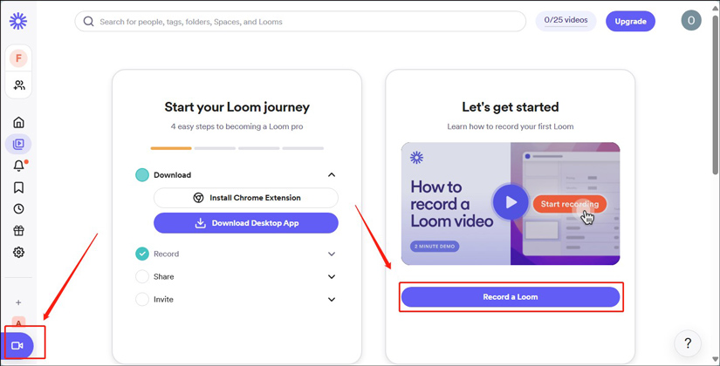Click the Record step label
Image resolution: width=720 pixels, height=366 pixels.
pyautogui.click(x=166, y=254)
